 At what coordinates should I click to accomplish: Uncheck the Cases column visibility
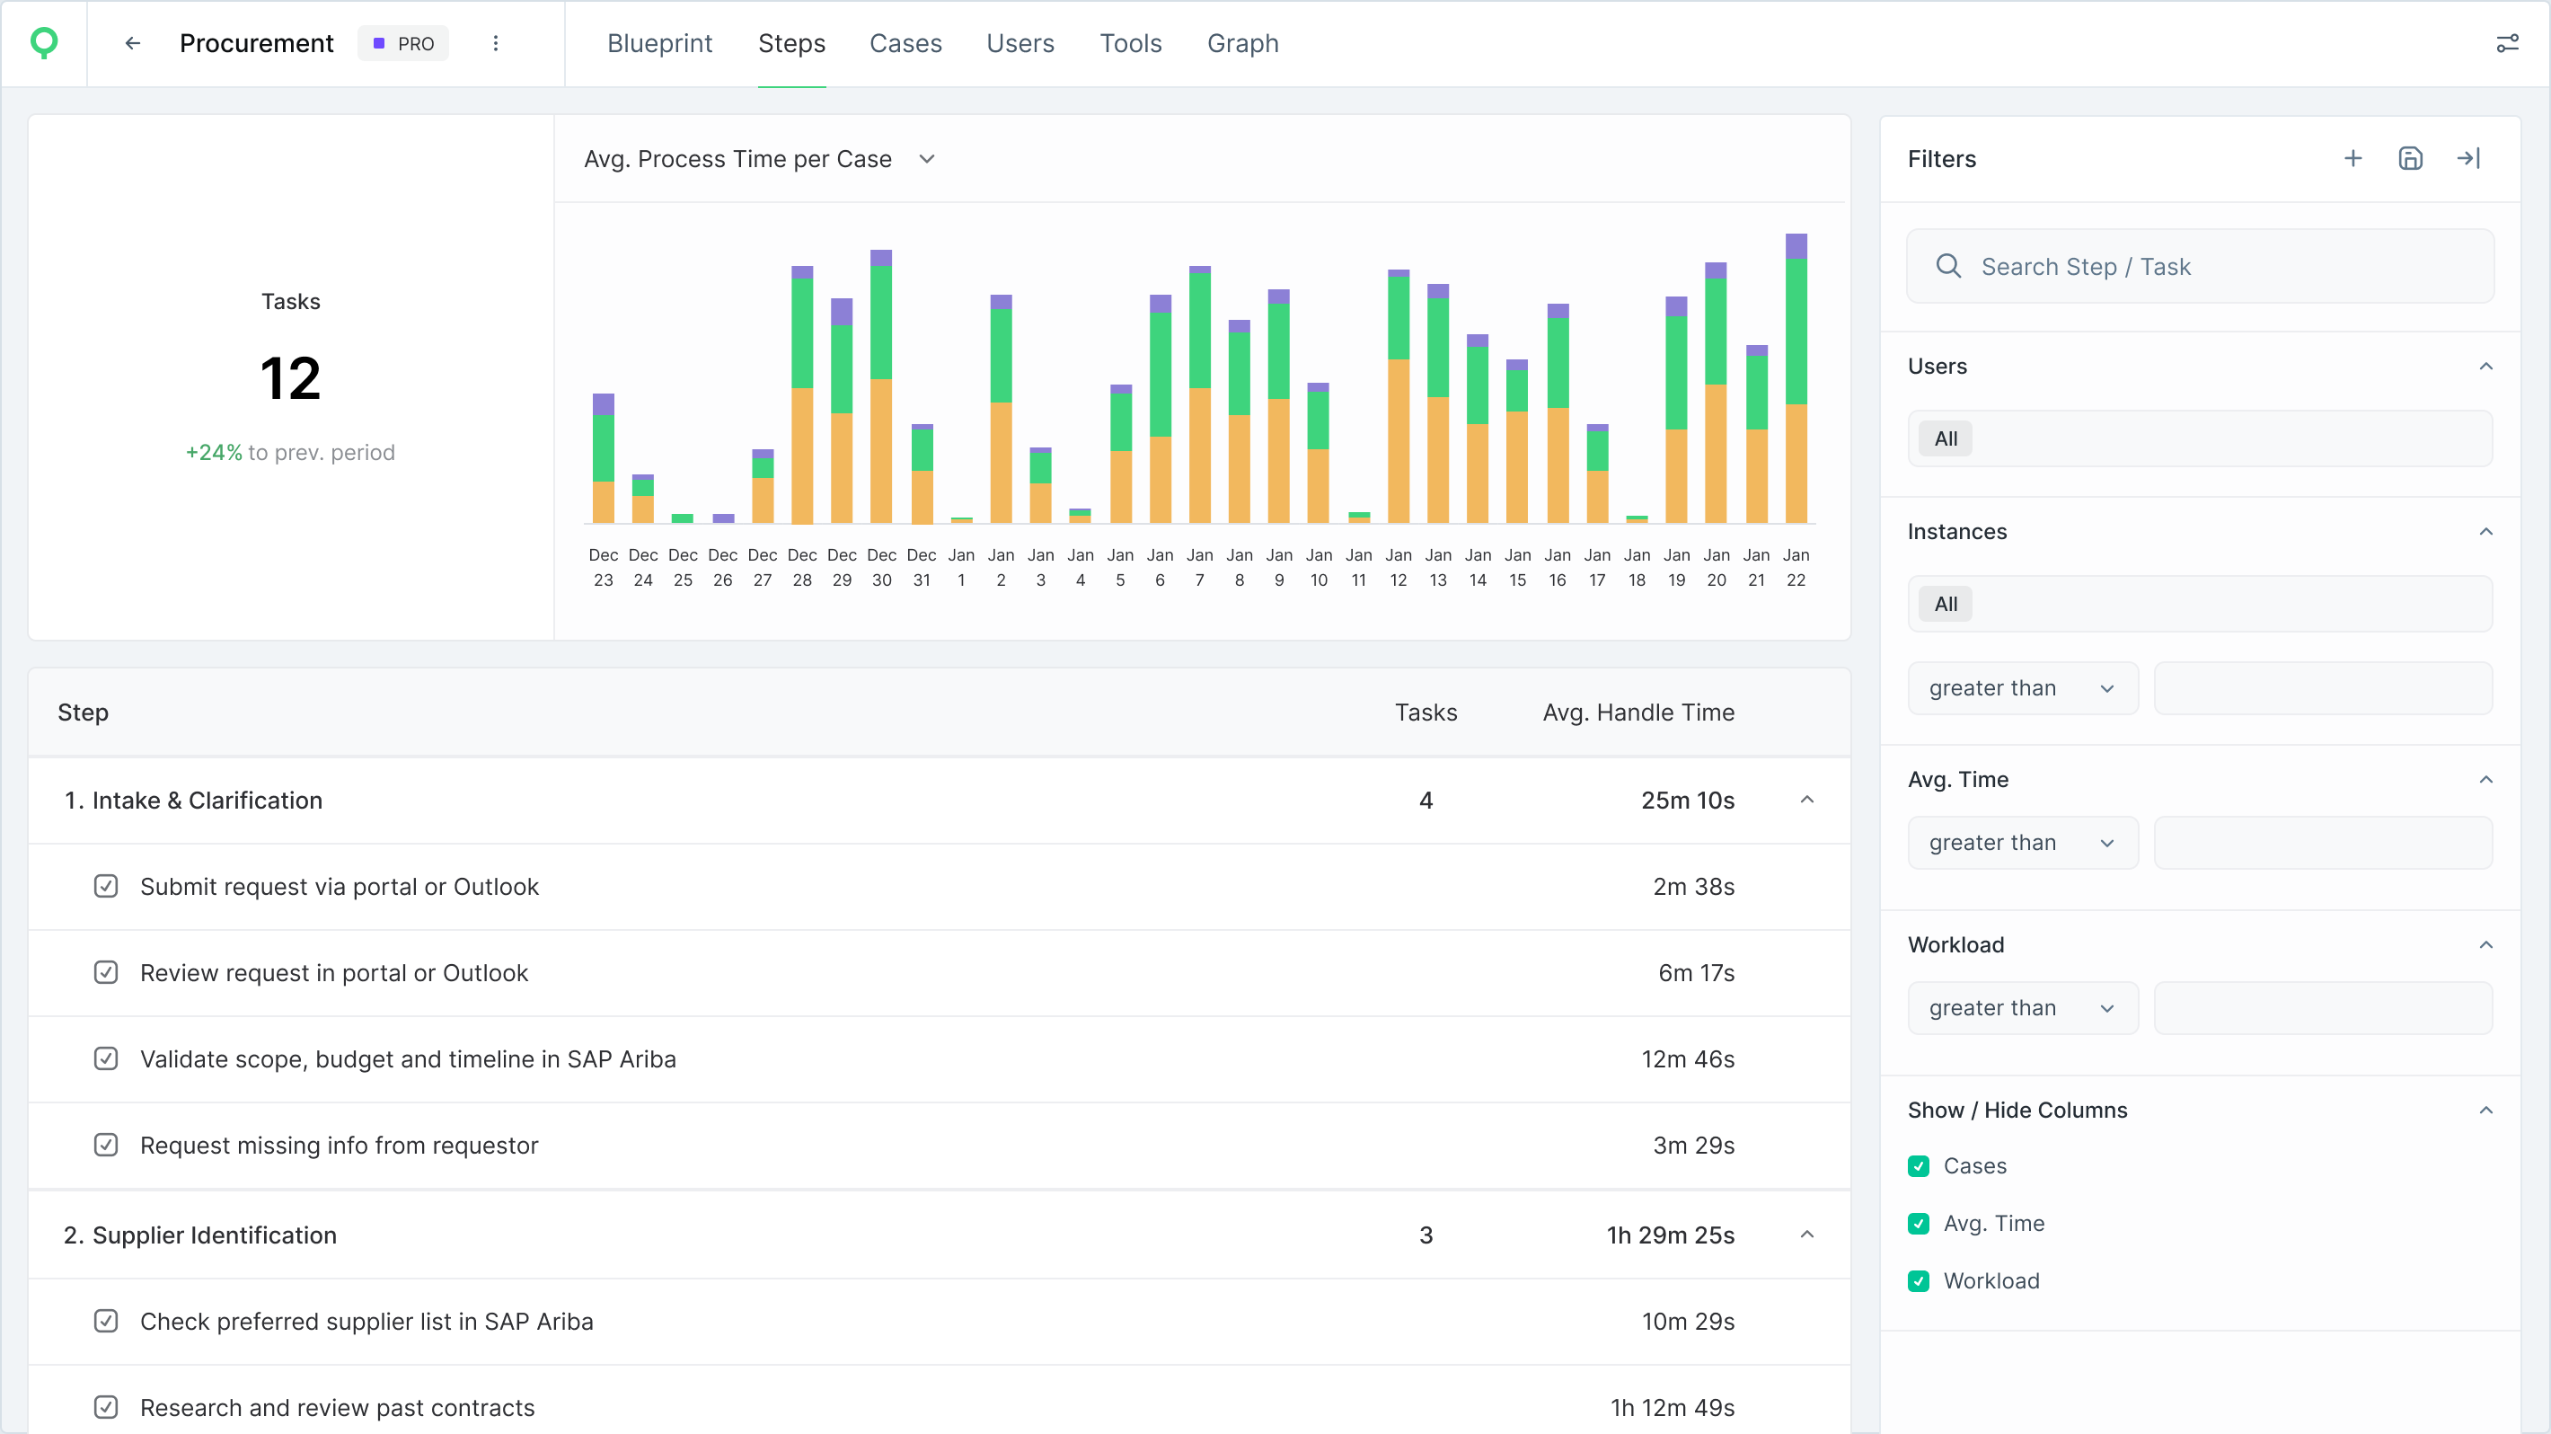tap(1920, 1165)
